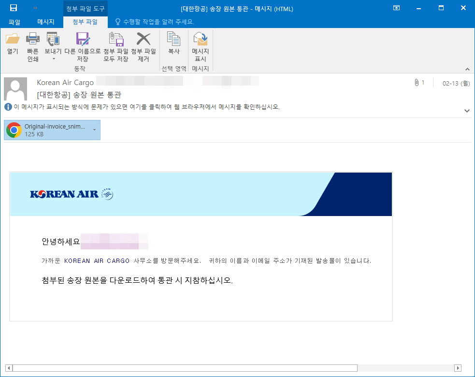
Task: Click the 125 KB file size text
Action: coord(34,134)
